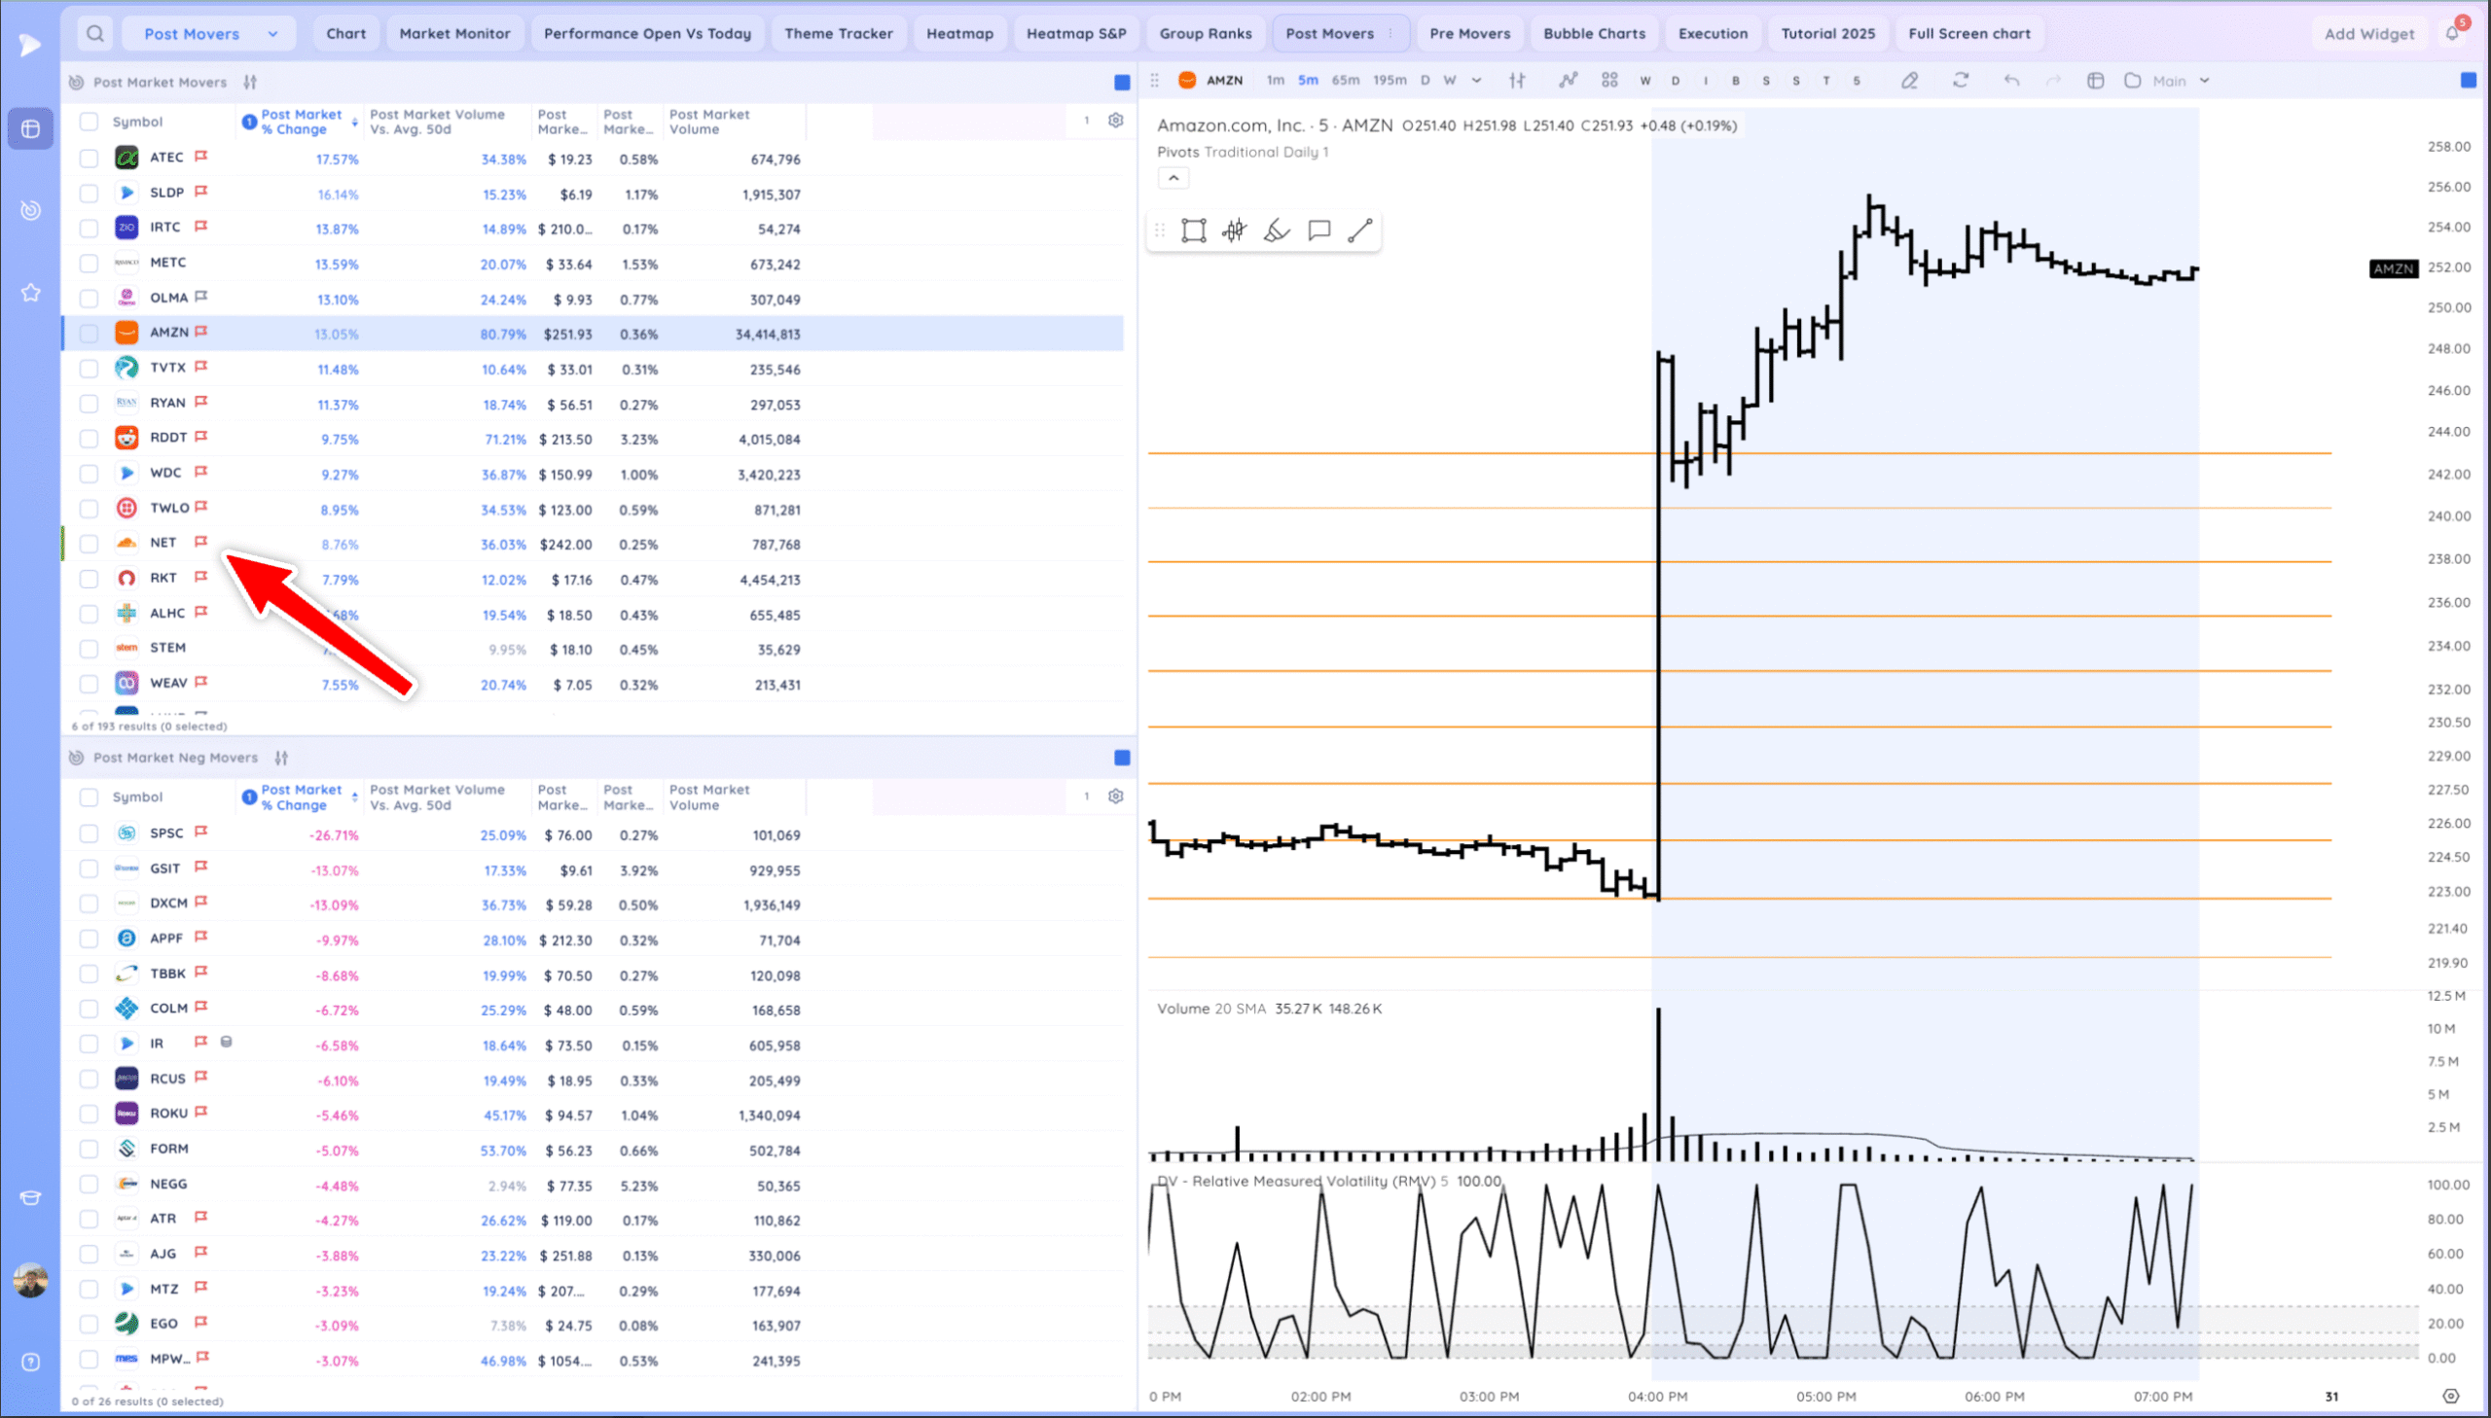Open the Theme Tracker tab

838,34
